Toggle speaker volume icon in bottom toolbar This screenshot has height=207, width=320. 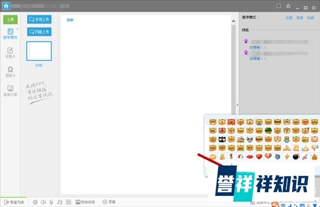[x=43, y=202]
